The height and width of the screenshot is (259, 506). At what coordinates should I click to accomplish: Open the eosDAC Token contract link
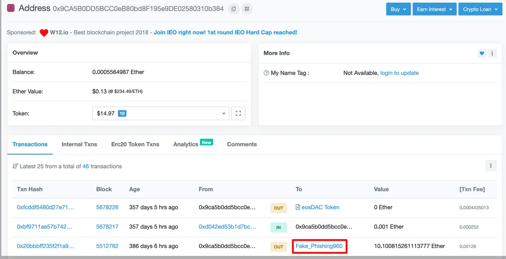(x=320, y=207)
